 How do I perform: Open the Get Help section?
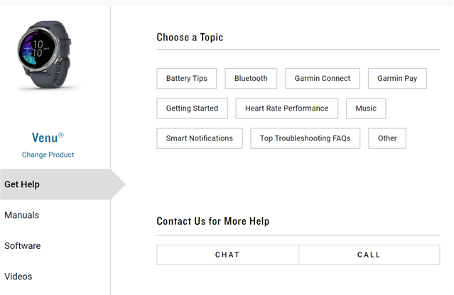tap(22, 184)
